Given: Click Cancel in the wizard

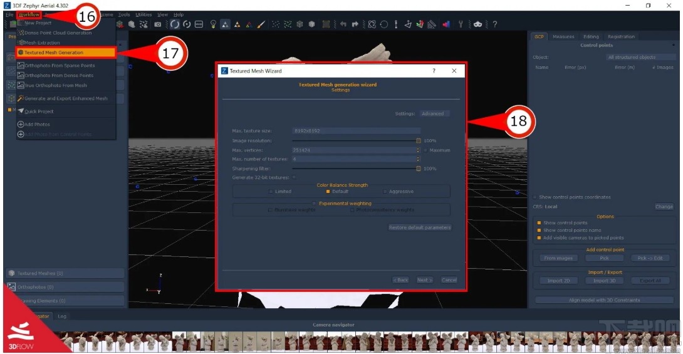Looking at the screenshot, I should (x=449, y=280).
